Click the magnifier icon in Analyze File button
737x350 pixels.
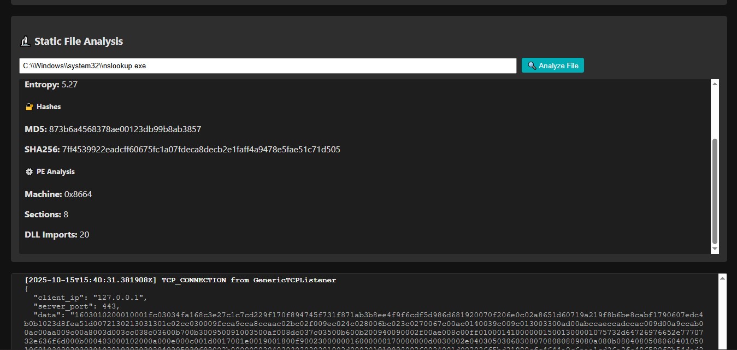point(532,66)
